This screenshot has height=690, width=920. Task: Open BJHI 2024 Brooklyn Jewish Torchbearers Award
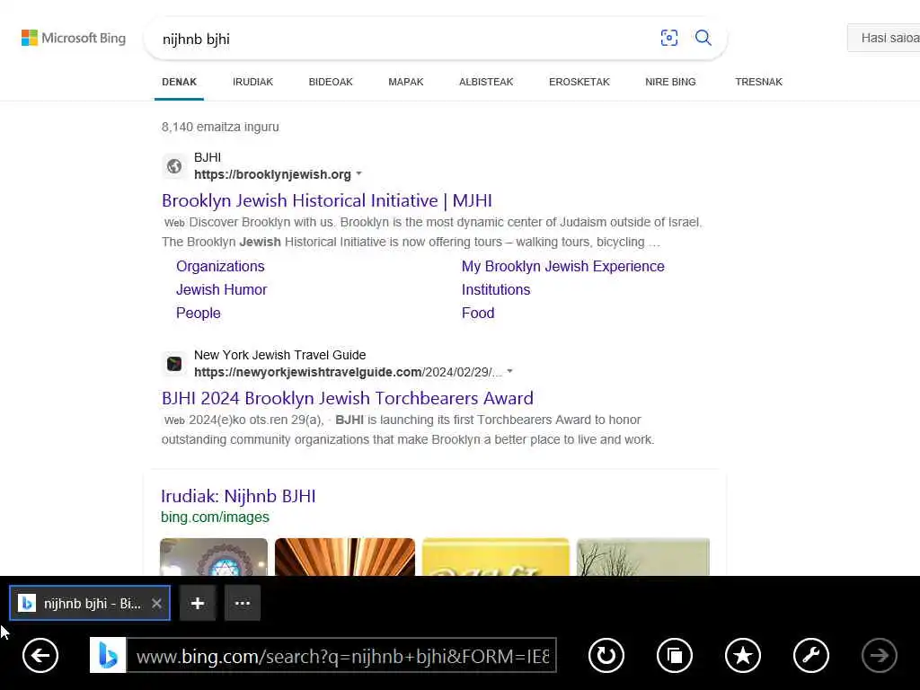click(348, 398)
